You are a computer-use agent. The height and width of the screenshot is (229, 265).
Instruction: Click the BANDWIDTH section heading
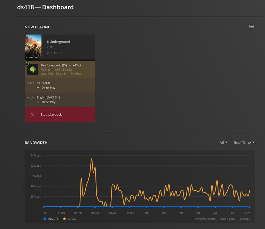[36, 143]
